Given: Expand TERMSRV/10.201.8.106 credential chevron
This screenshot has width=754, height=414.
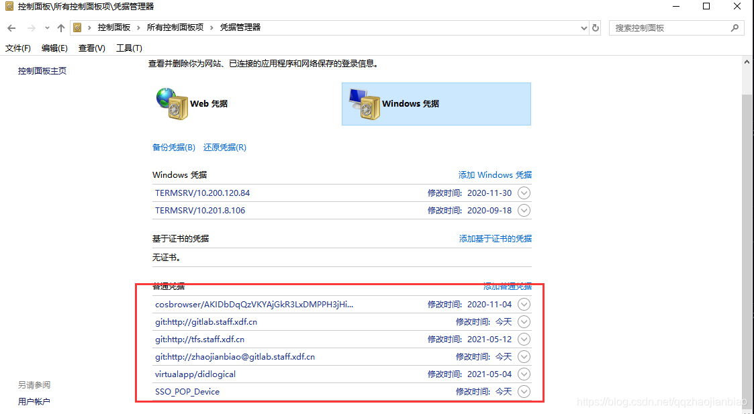Looking at the screenshot, I should (x=524, y=211).
